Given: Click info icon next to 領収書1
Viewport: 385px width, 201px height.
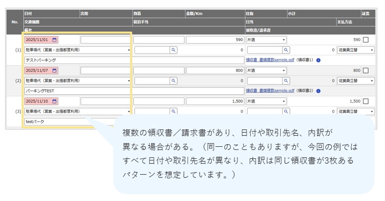Looking at the screenshot, I should click(318, 60).
